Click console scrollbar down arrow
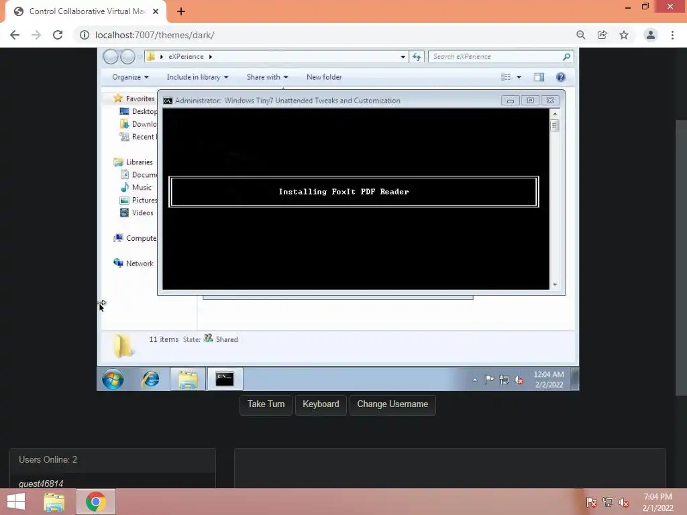Image resolution: width=687 pixels, height=515 pixels. (555, 284)
